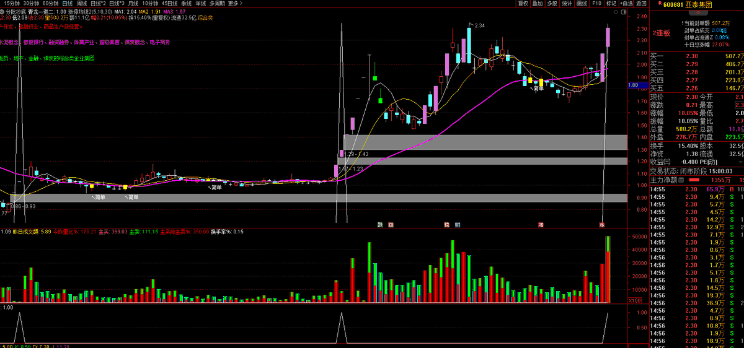
Task: Click the icon beside 主力净额
Action: click(681, 180)
